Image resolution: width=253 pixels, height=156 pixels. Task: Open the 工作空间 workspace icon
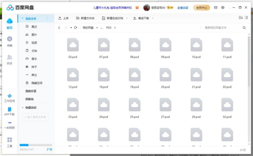click(10, 96)
